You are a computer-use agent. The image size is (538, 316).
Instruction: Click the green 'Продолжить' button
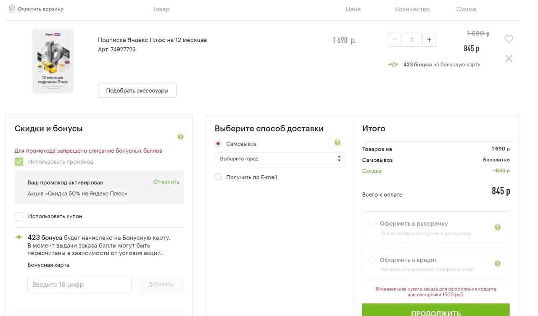tap(436, 310)
